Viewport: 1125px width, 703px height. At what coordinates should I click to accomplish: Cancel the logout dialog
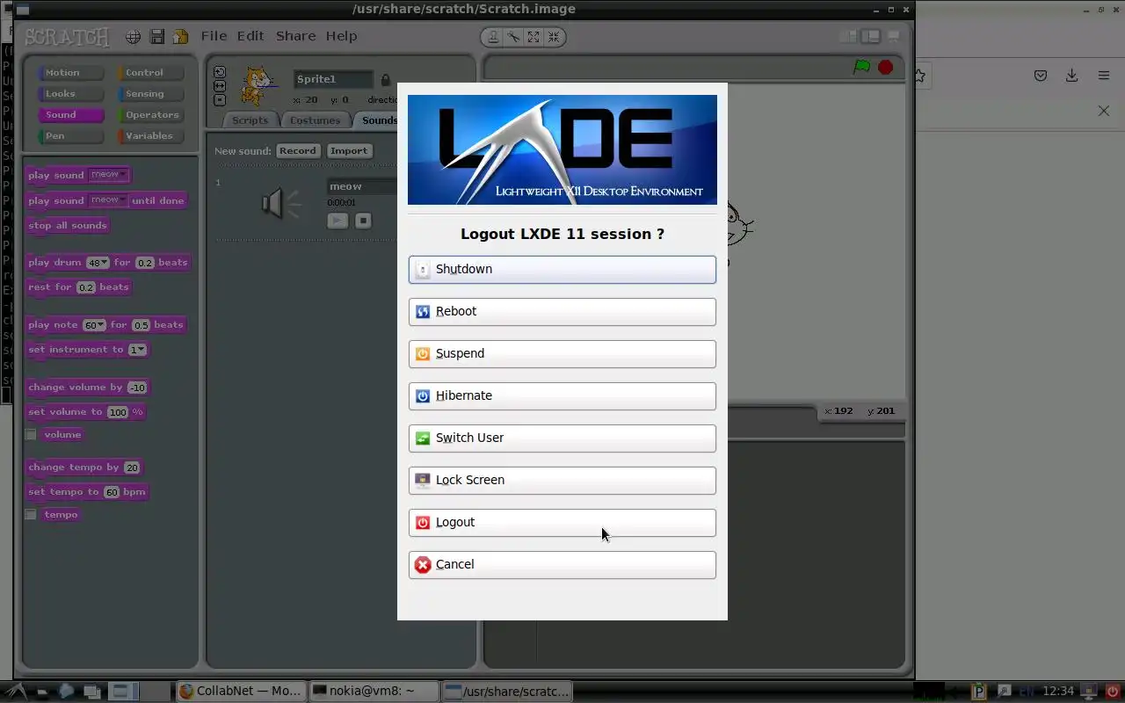pos(562,565)
